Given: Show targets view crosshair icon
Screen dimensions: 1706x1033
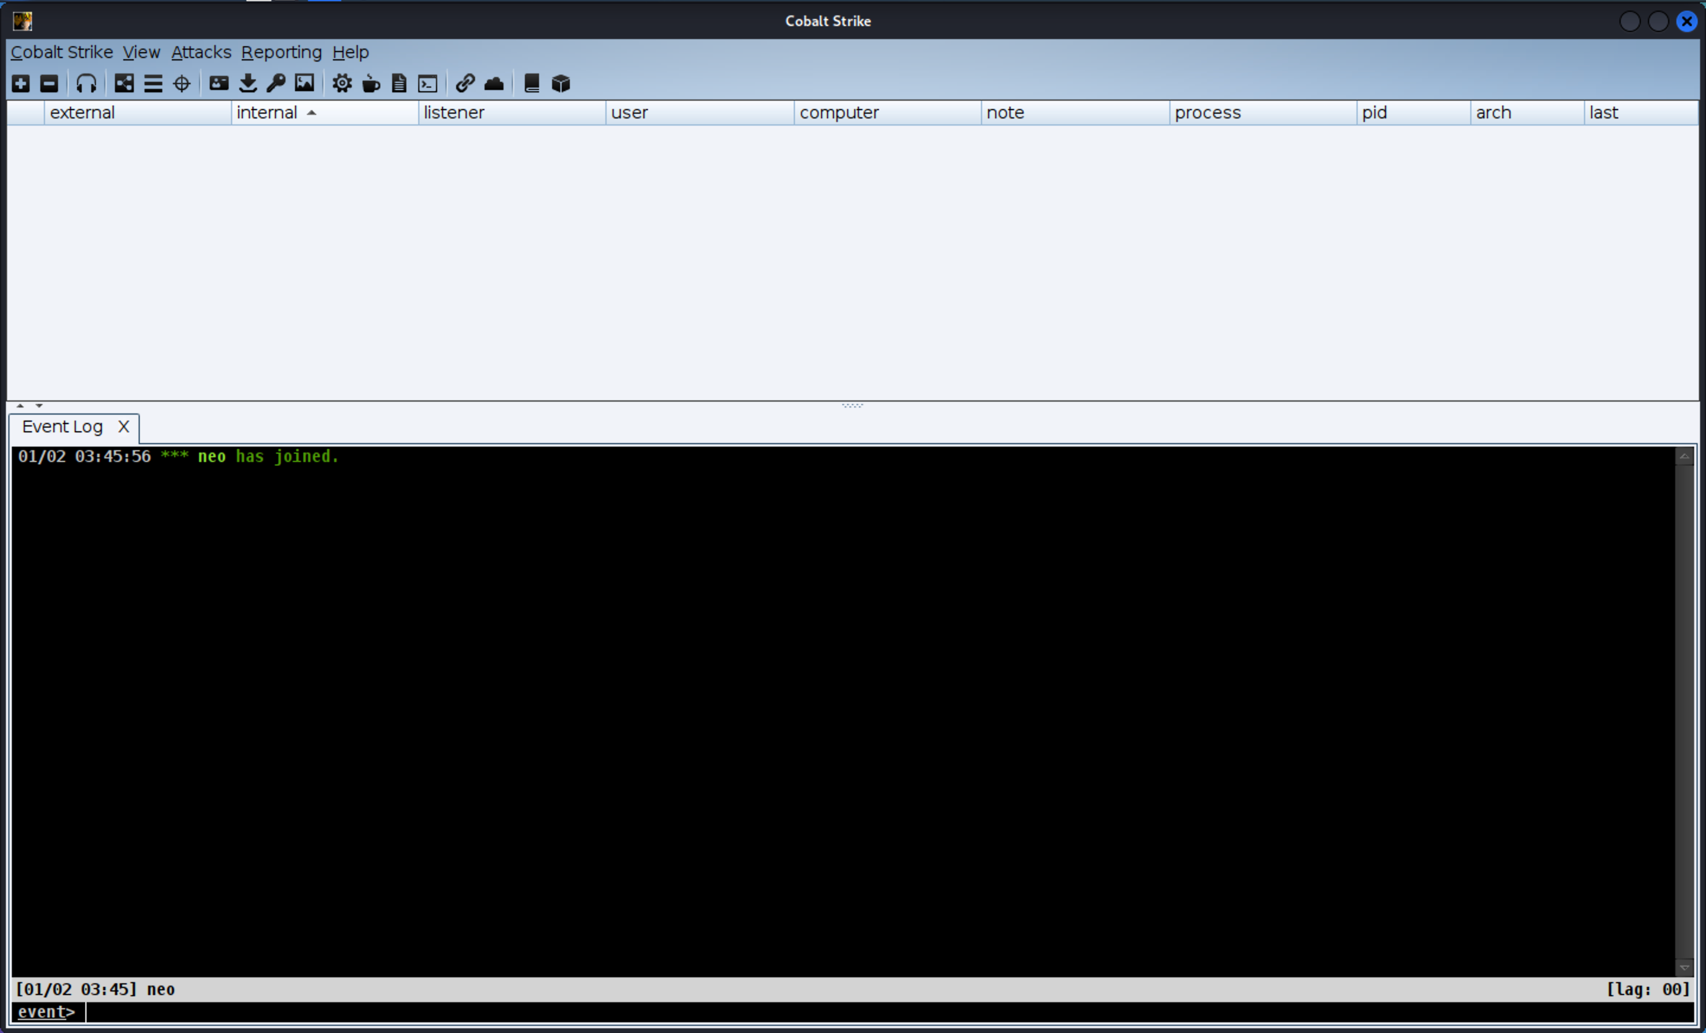Looking at the screenshot, I should coord(181,84).
